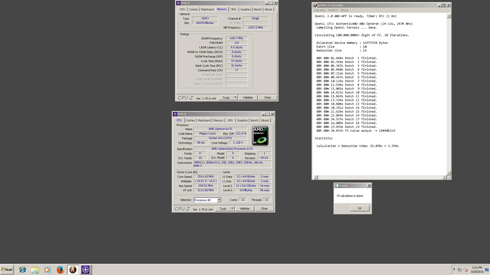
Task: Switch to Caches tab in upper CPU-Z
Action: point(193,9)
